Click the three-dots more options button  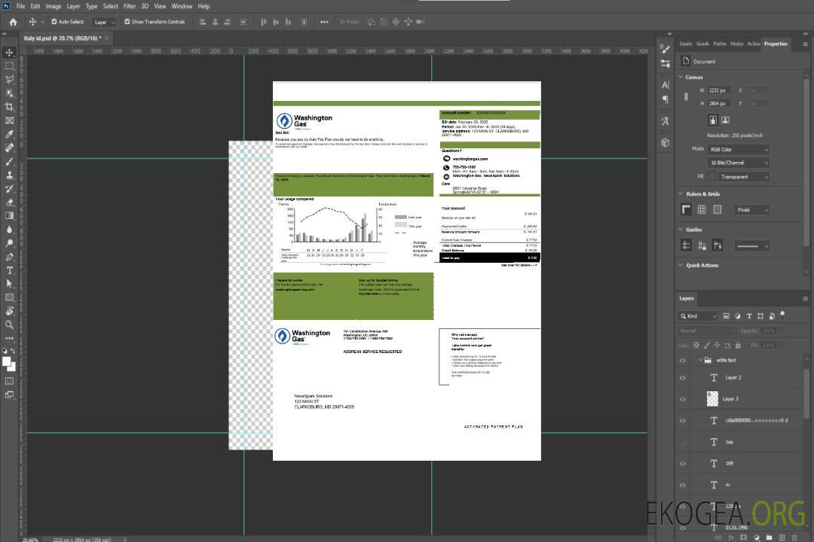coord(324,22)
